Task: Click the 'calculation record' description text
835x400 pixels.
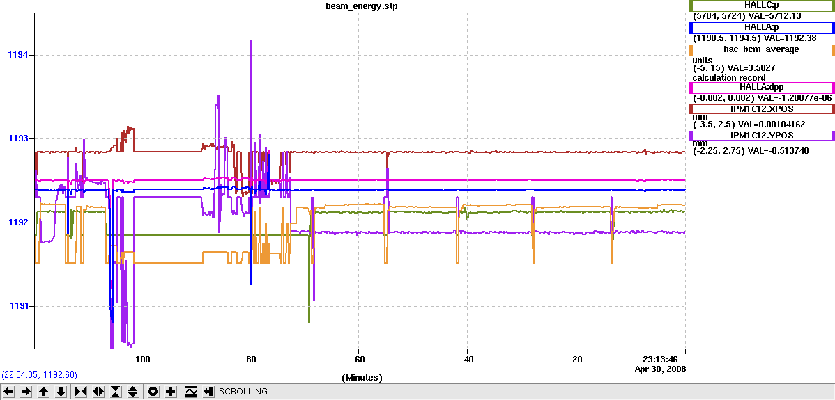Action: 729,77
